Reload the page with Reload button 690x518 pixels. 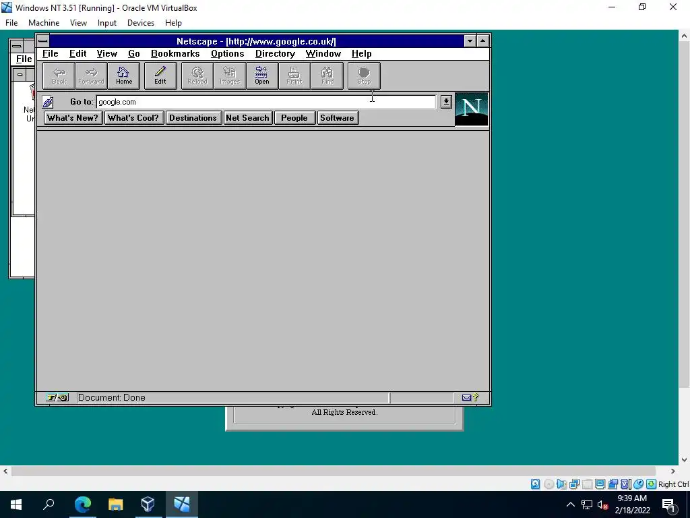coord(197,76)
